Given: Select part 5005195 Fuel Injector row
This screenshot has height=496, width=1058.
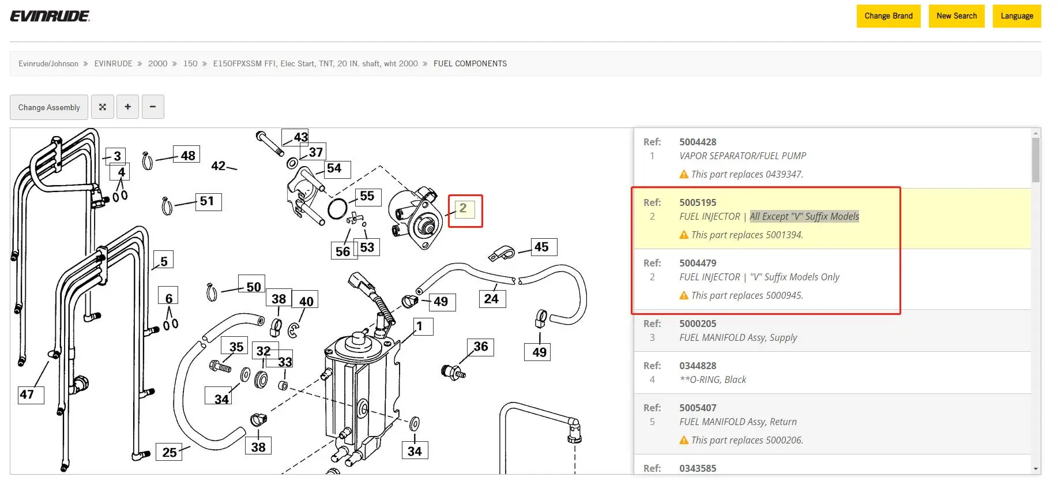Looking at the screenshot, I should click(833, 219).
